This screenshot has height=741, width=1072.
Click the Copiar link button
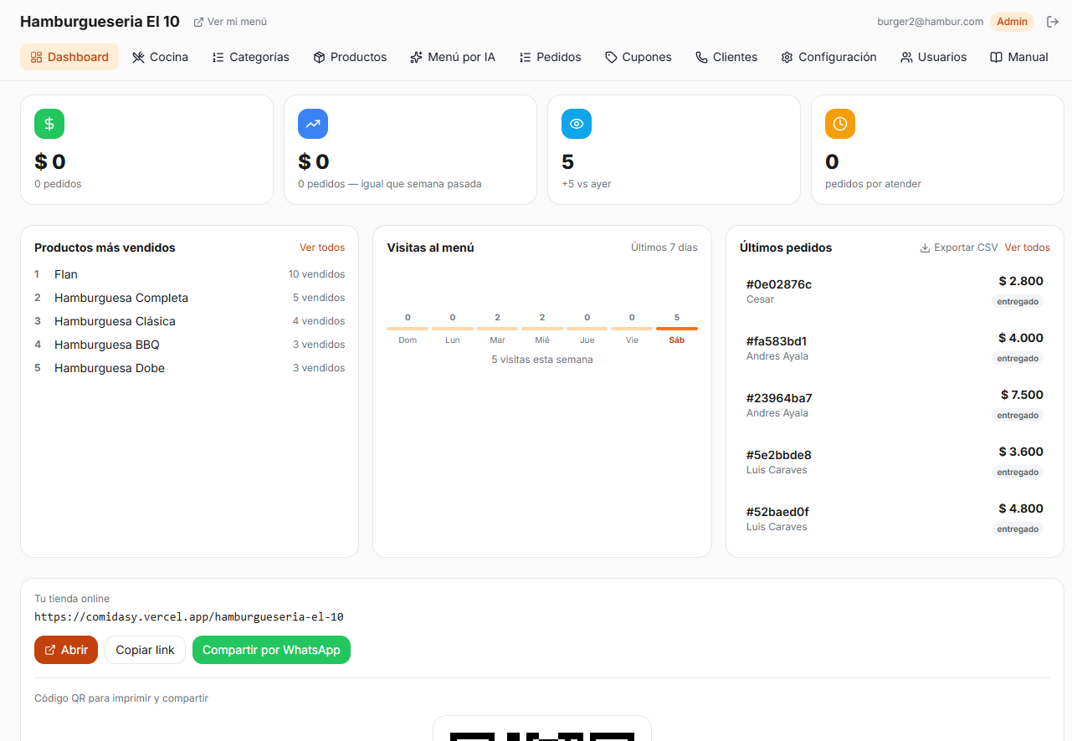coord(145,650)
